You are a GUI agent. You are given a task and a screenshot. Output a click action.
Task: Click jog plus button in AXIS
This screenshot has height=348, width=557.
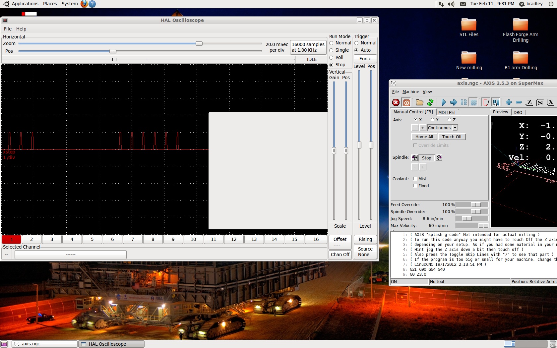coord(423,128)
